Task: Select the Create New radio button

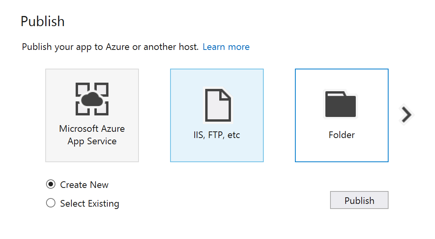Action: click(51, 184)
